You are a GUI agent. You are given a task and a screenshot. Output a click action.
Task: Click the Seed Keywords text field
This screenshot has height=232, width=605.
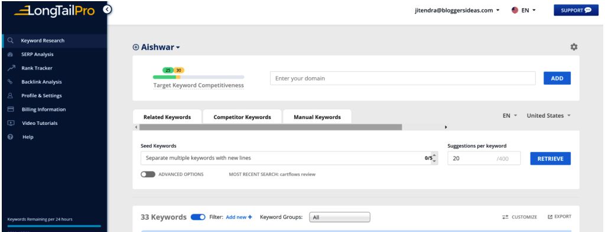click(x=290, y=158)
